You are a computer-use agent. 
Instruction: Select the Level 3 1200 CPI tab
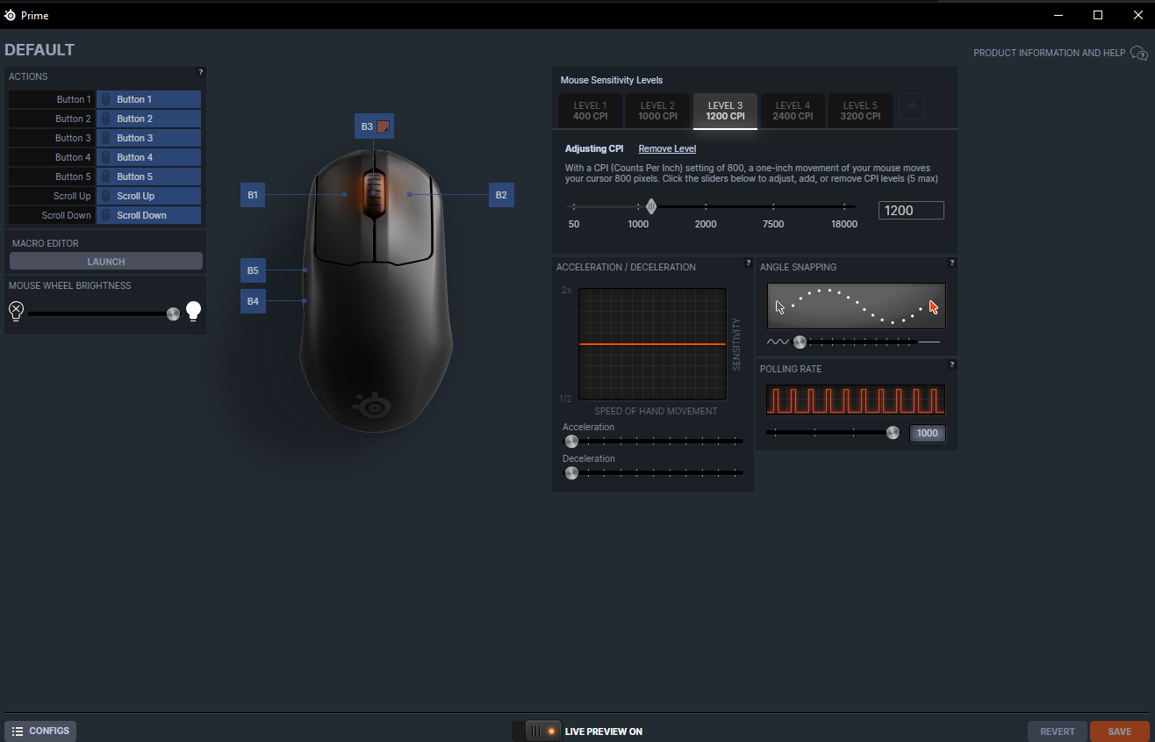point(725,111)
